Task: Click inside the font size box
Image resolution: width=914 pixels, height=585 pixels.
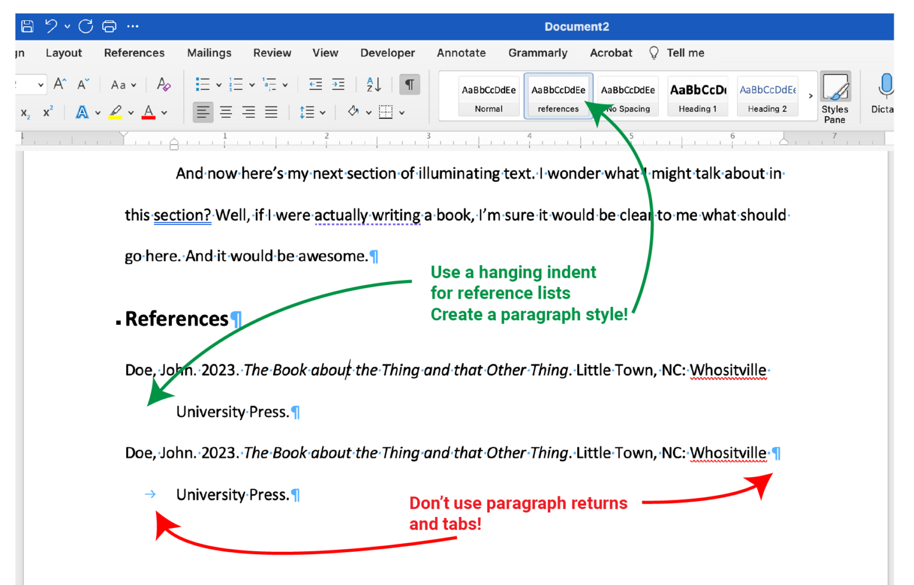Action: (x=24, y=85)
